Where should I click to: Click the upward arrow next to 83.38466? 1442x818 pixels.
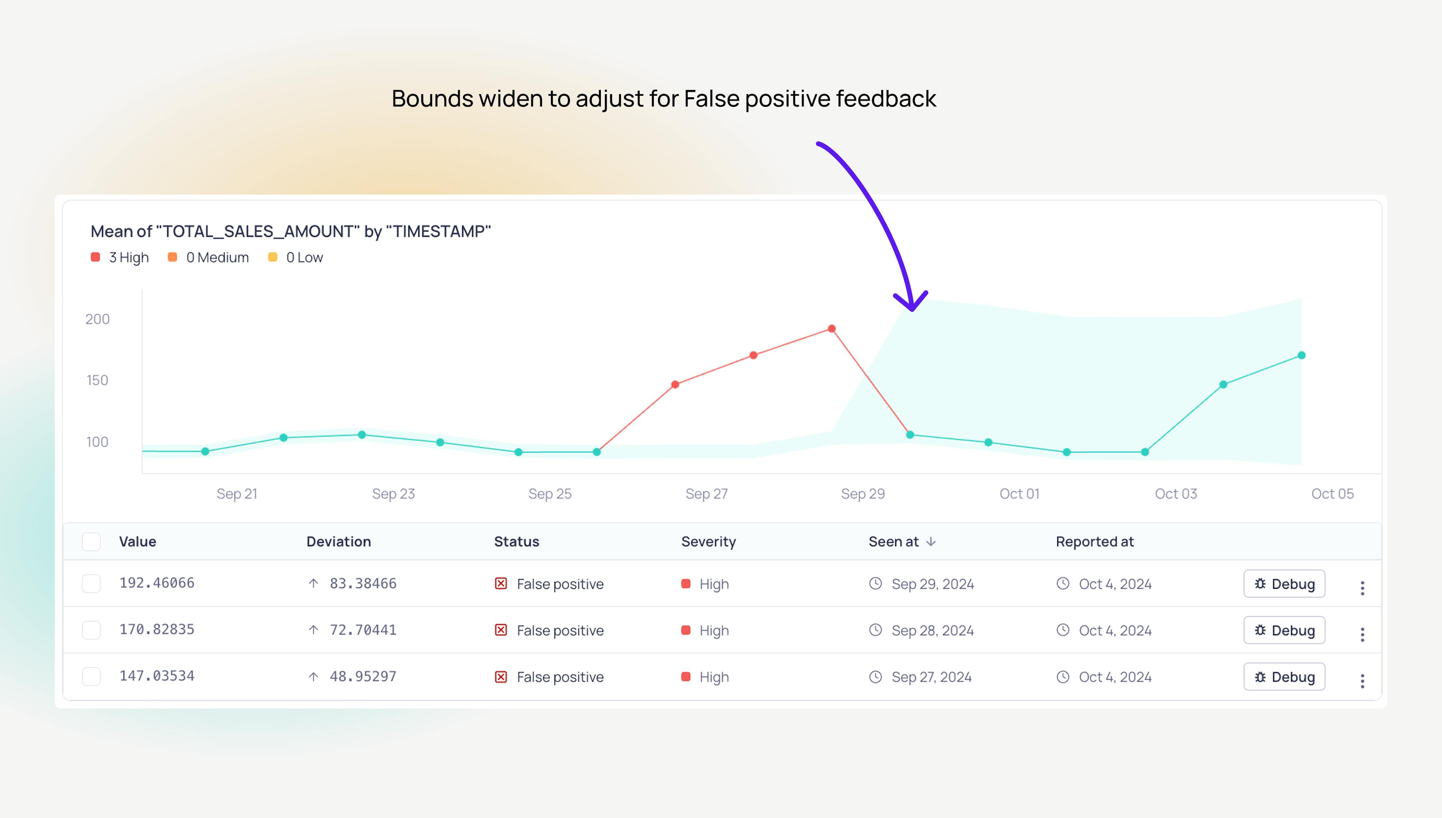314,584
